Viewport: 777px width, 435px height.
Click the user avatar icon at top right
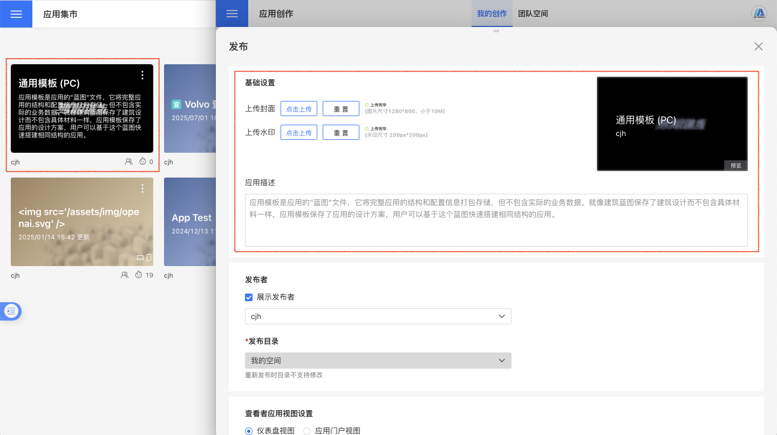click(759, 13)
